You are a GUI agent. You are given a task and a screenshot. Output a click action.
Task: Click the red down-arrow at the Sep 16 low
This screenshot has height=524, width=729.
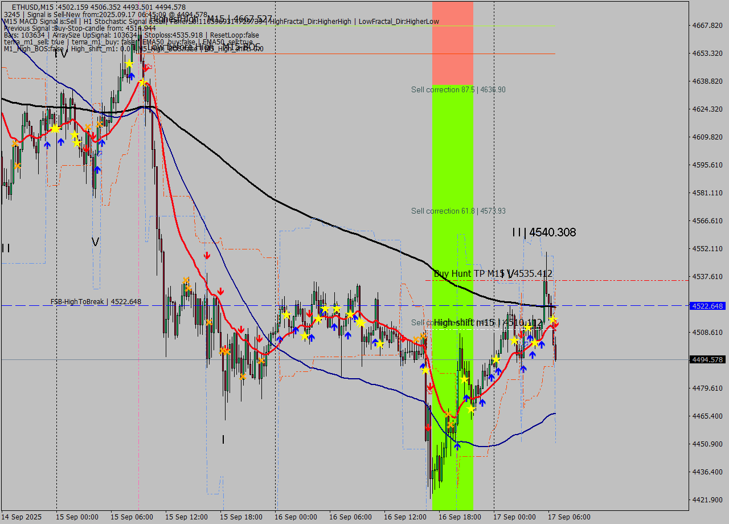(428, 427)
